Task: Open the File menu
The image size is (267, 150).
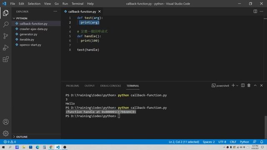Action: [x=13, y=4]
